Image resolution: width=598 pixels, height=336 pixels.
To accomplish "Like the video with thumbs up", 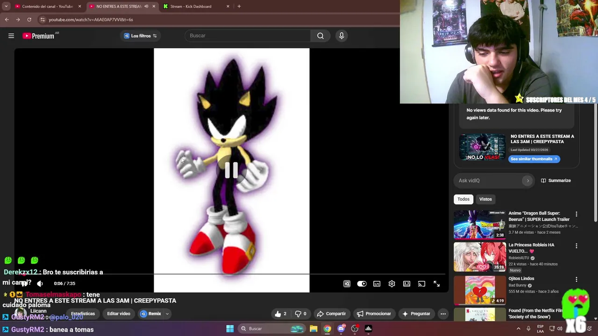I will point(281,314).
